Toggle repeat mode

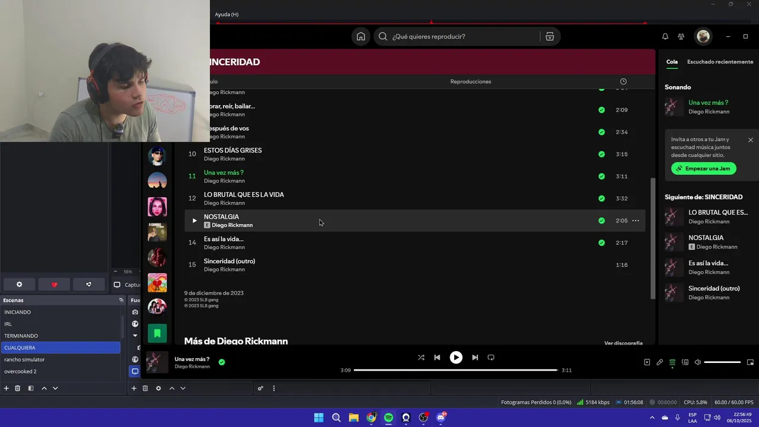(x=491, y=358)
